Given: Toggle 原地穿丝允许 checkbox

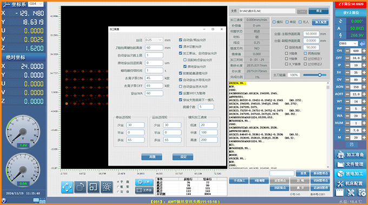Looking at the screenshot, I should (x=185, y=66).
